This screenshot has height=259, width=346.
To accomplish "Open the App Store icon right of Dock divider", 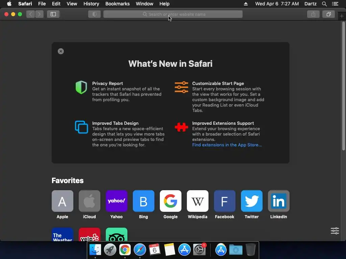I will click(x=221, y=250).
